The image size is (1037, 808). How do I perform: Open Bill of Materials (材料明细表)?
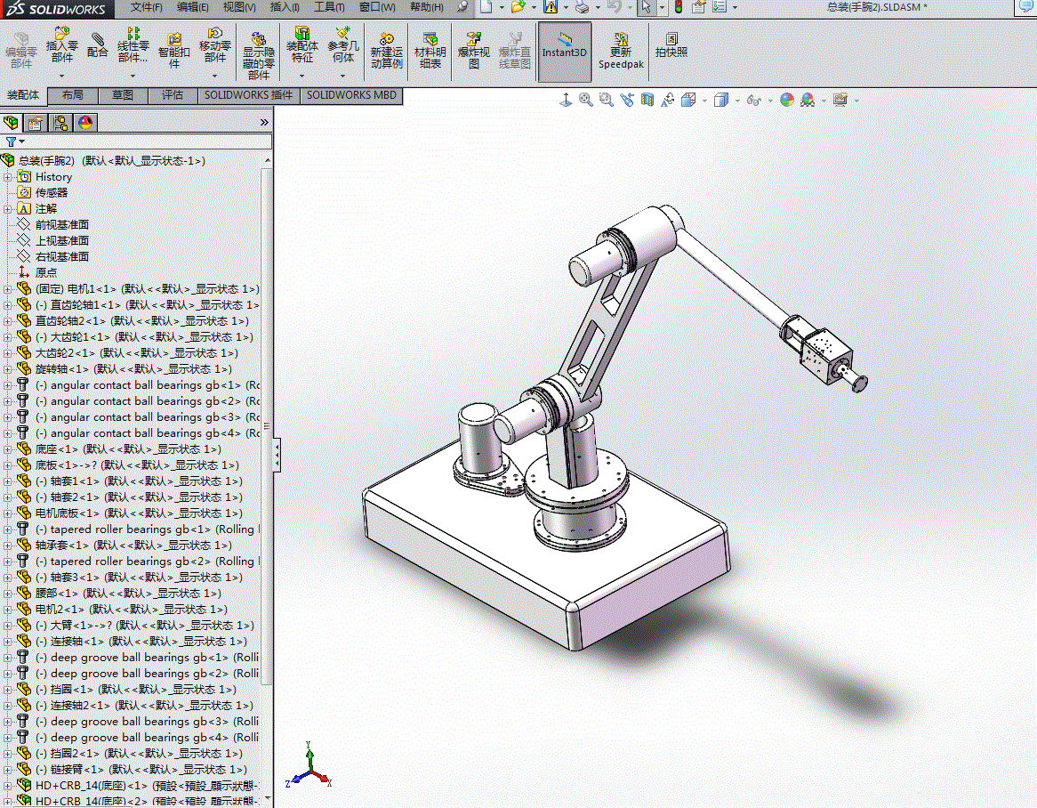tap(430, 51)
